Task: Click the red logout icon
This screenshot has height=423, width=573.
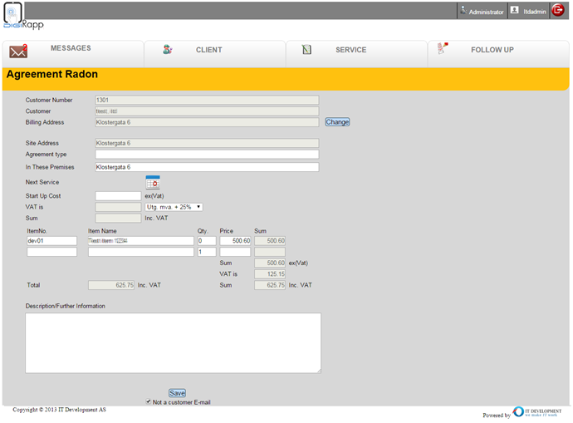Action: [x=558, y=10]
